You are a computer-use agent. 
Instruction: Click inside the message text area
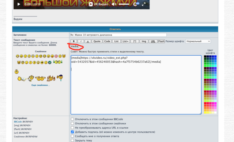[x=136, y=85]
